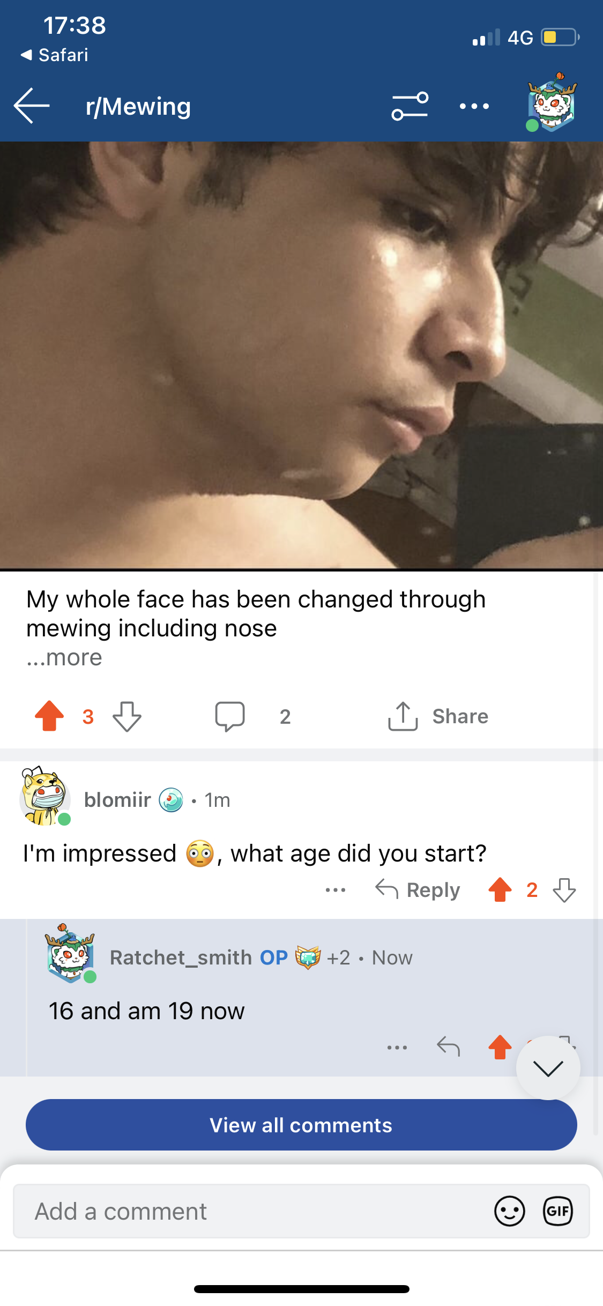The height and width of the screenshot is (1306, 603).
Task: Downvote blomiir's comment
Action: coord(564,890)
